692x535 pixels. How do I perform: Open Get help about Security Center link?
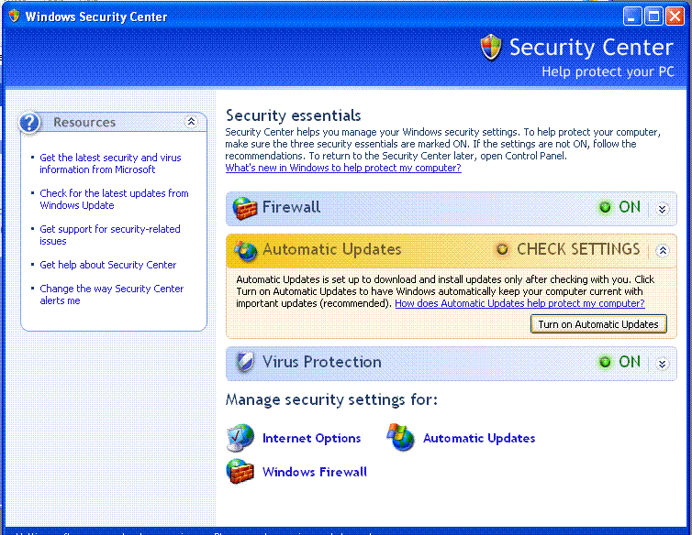[107, 265]
